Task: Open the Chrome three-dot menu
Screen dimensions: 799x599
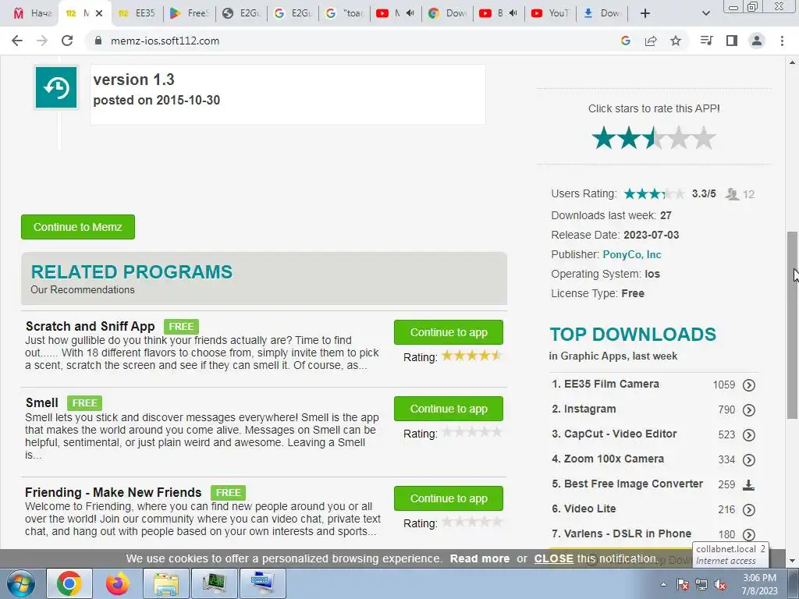Action: (782, 41)
